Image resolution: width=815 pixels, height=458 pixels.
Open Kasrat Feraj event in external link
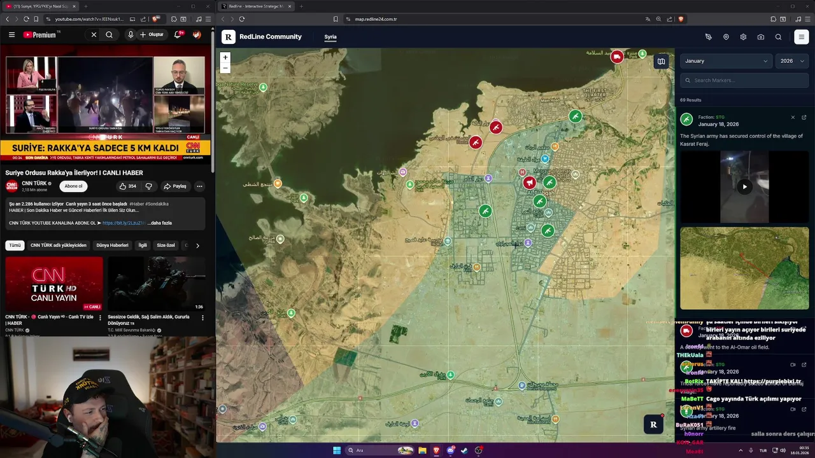(804, 117)
